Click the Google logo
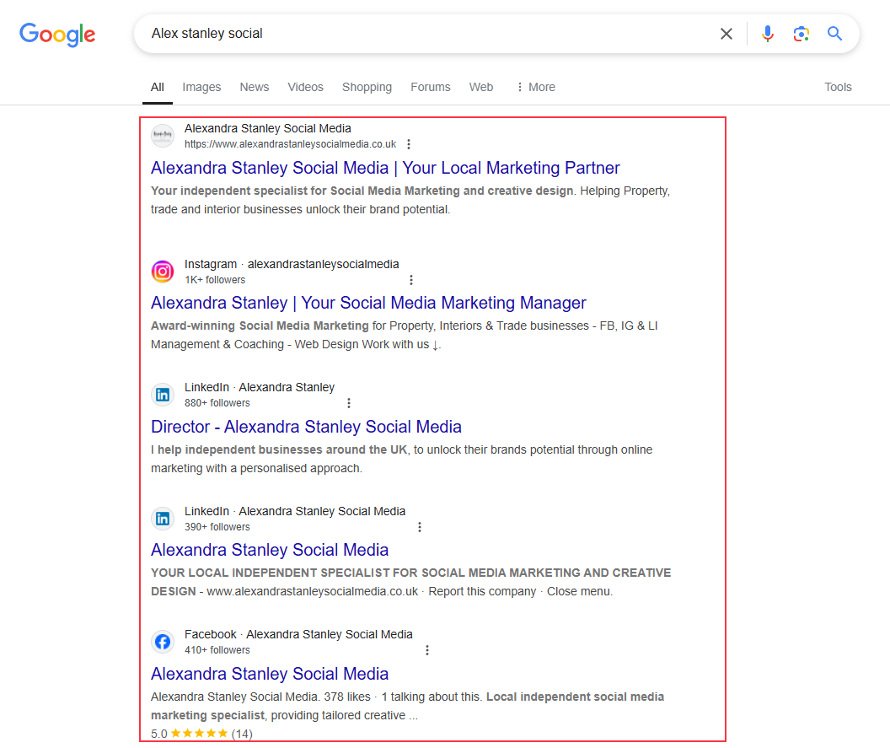This screenshot has height=748, width=890. pos(57,34)
